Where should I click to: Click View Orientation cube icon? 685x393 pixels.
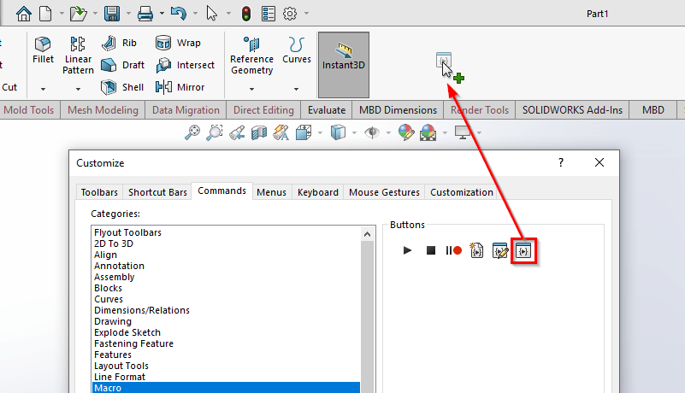304,132
